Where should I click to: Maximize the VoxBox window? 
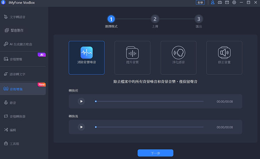[x=248, y=2]
